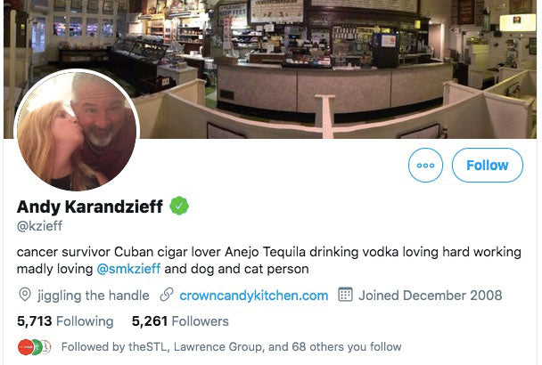
Task: Click 'Joined December 2008' text
Action: tap(431, 296)
